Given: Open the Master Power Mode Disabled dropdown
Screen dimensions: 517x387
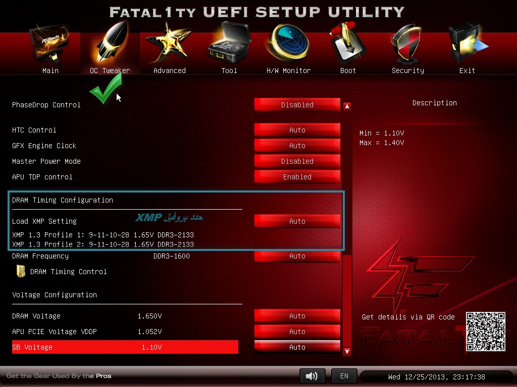Looking at the screenshot, I should point(297,161).
